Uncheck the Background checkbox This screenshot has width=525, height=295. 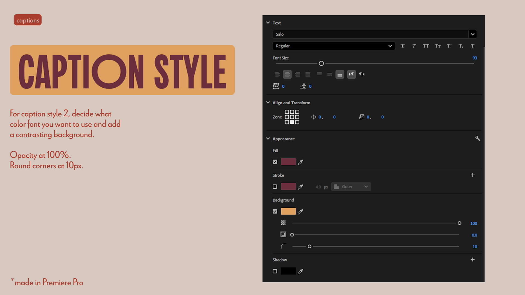pos(275,211)
